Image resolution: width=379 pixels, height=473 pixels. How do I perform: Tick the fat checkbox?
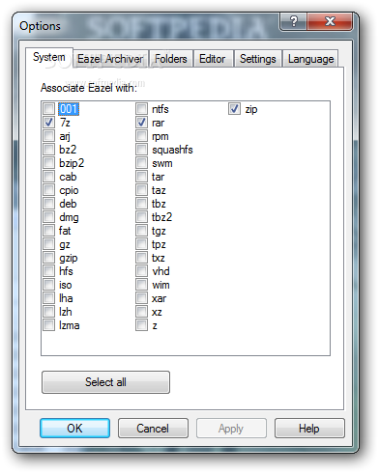coord(49,231)
